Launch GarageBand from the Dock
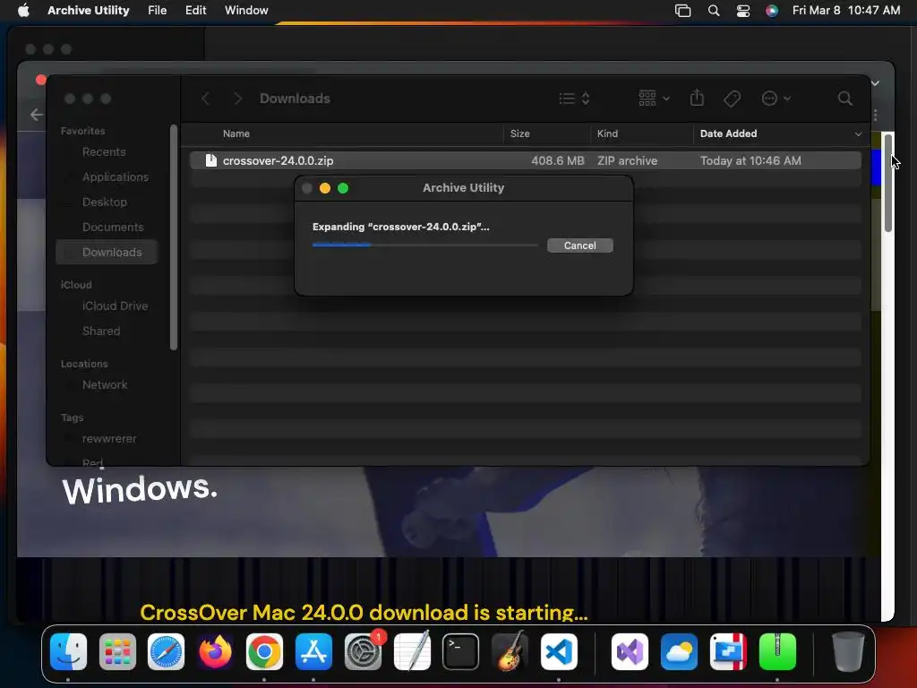The image size is (917, 688). coord(510,652)
